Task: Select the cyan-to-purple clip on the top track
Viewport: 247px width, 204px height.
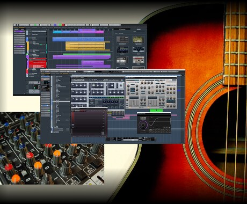Action: coord(78,32)
